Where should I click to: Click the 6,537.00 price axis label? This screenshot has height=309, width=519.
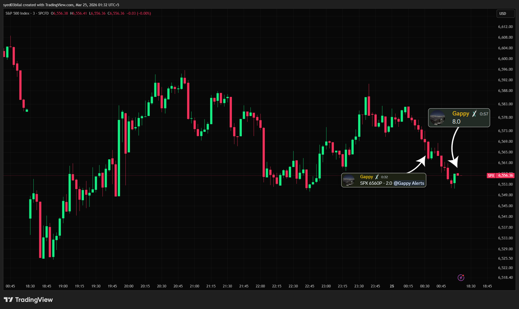coord(505,227)
